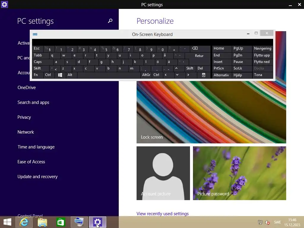Open File Explorer from the taskbar

[x=42, y=222]
